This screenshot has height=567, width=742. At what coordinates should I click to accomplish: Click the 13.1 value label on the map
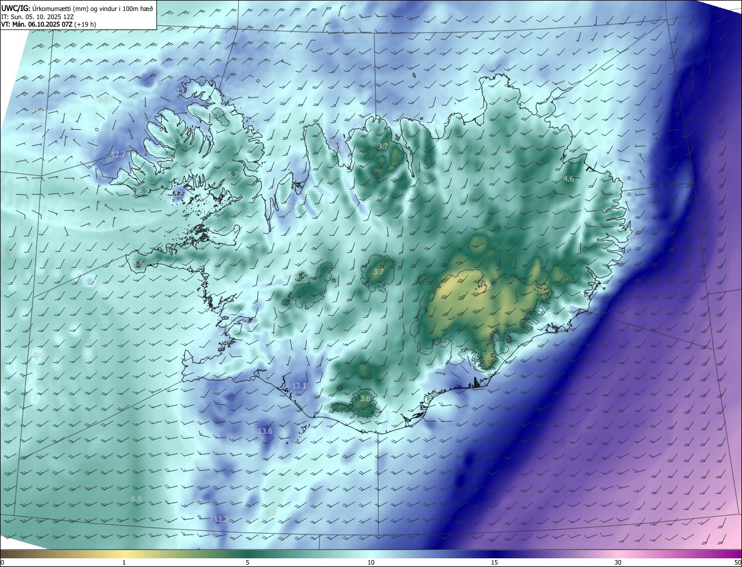[299, 386]
